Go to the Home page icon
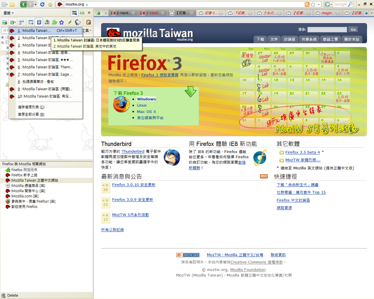The width and height of the screenshot is (374, 299). point(50,4)
